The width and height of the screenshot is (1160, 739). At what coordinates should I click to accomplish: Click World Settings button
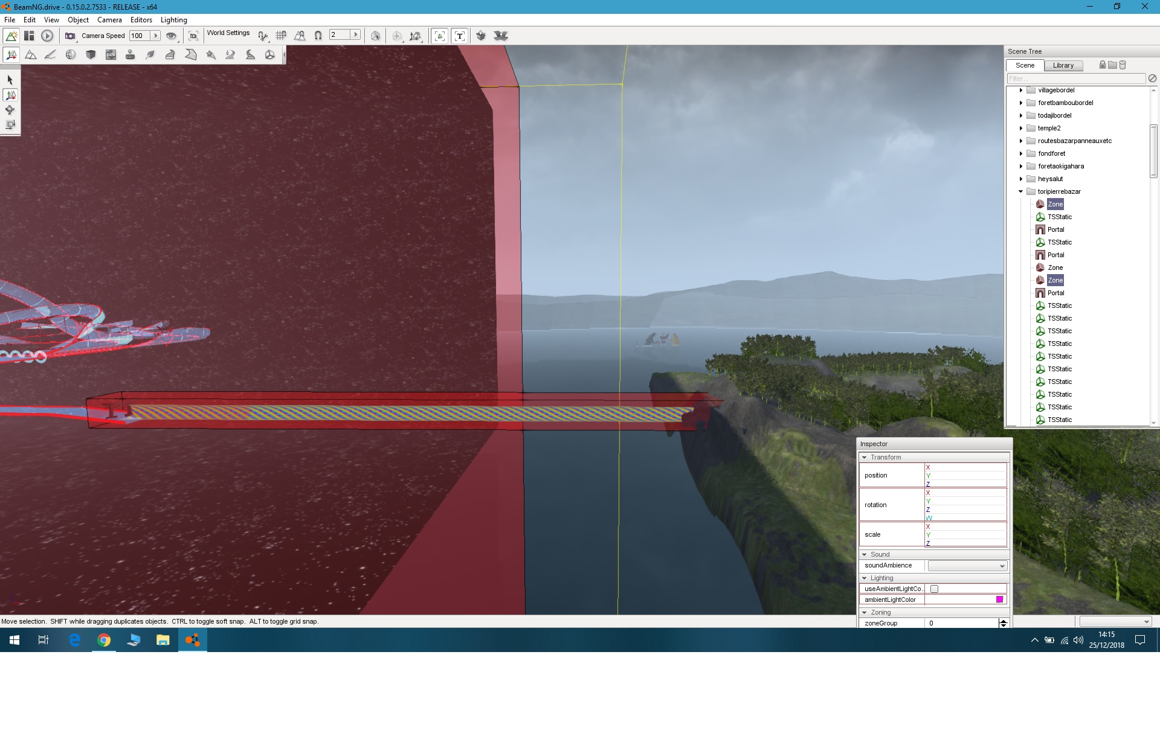click(x=228, y=33)
